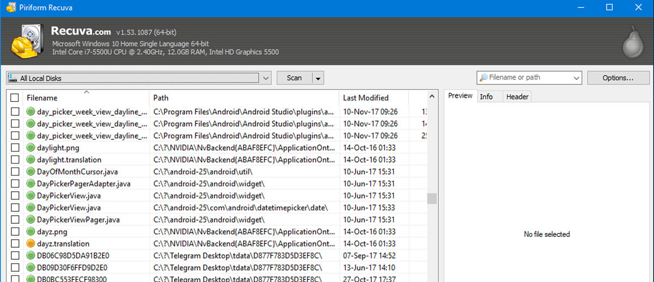
Task: Click the path ending datetimepicker\date\
Action: [x=241, y=208]
